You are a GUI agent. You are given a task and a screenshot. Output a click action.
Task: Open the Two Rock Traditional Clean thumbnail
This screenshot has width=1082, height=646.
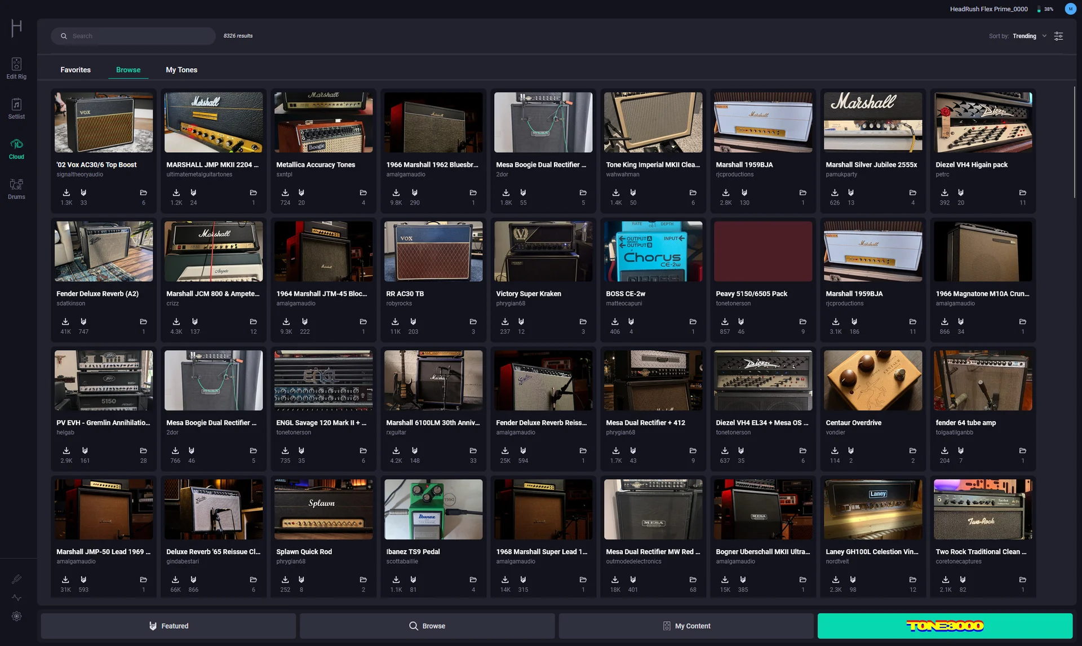click(x=983, y=510)
